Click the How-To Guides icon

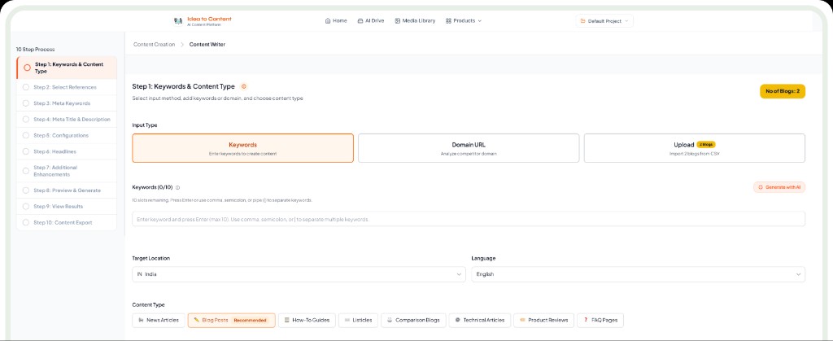(287, 321)
